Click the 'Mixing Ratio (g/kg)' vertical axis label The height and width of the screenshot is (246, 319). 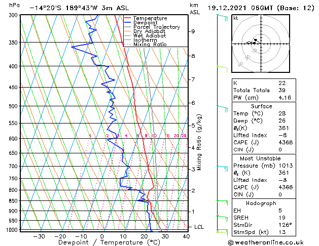click(199, 142)
